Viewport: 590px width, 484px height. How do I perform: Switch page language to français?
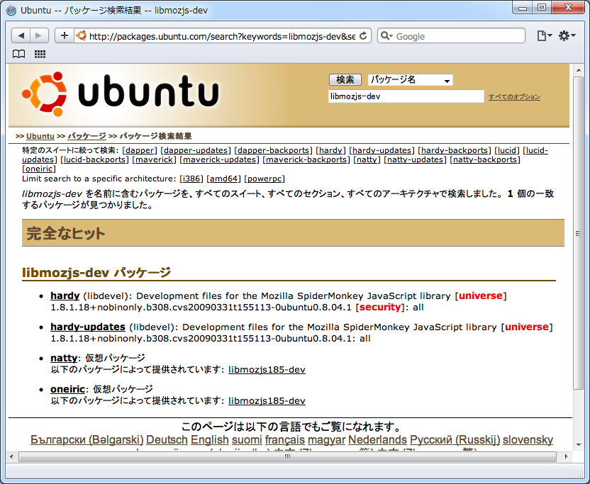coord(285,439)
